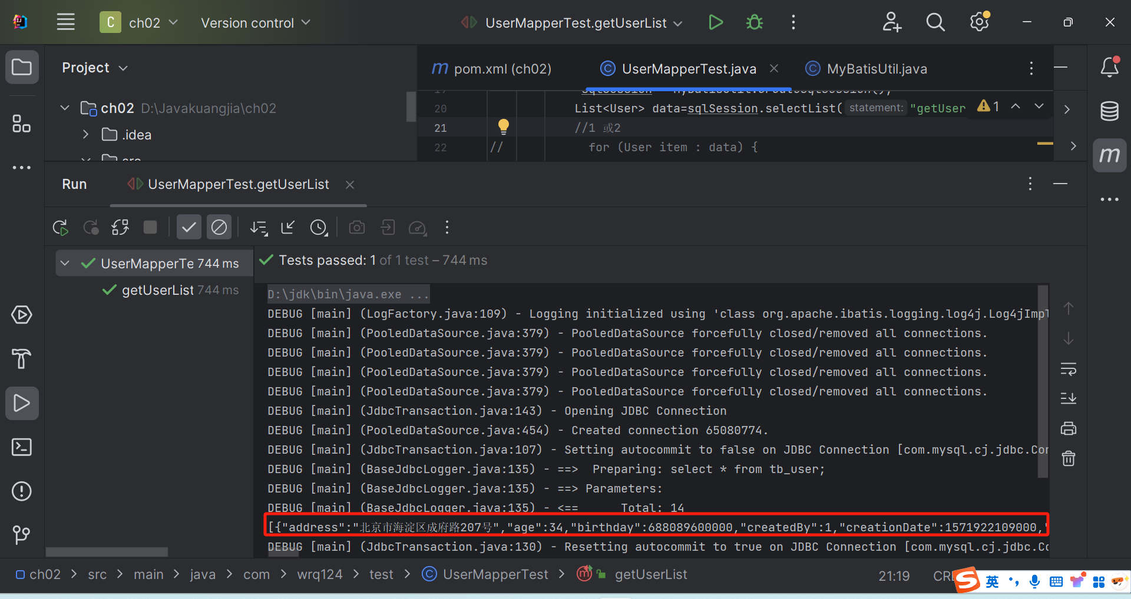Open Notifications bell icon
Viewport: 1131px width, 599px height.
click(1110, 67)
